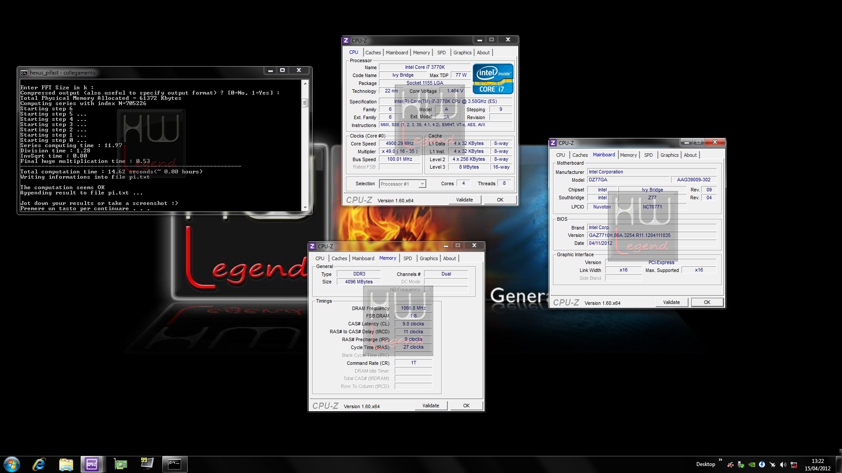Minimize the hexus_pifast console window
The image size is (842, 473).
(271, 70)
